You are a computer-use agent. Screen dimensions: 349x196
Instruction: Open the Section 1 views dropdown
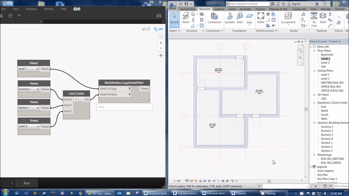point(38,108)
